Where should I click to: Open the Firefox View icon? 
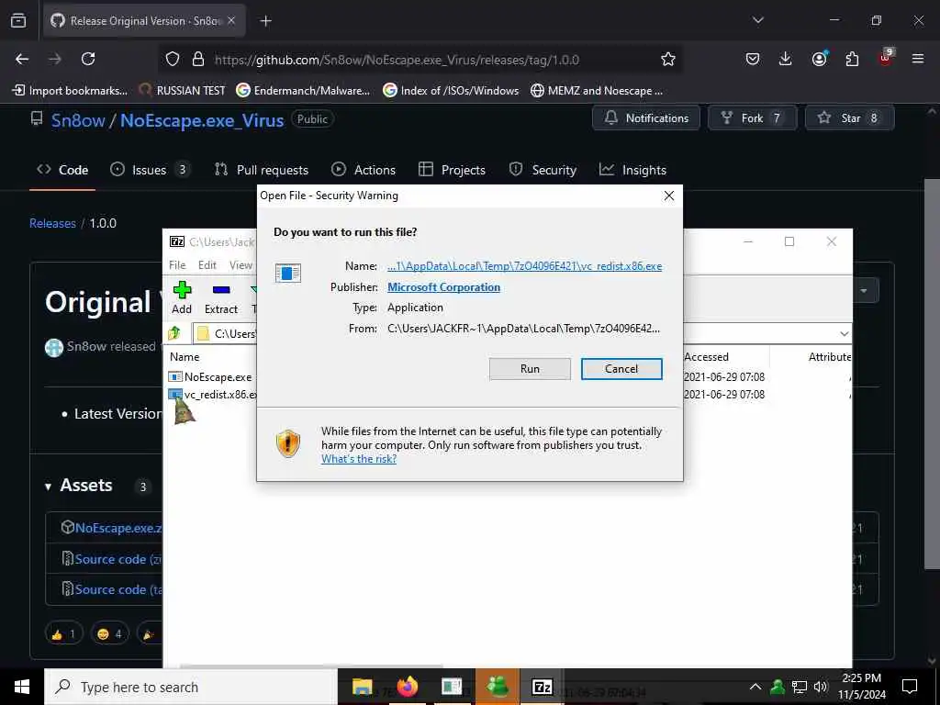18,21
